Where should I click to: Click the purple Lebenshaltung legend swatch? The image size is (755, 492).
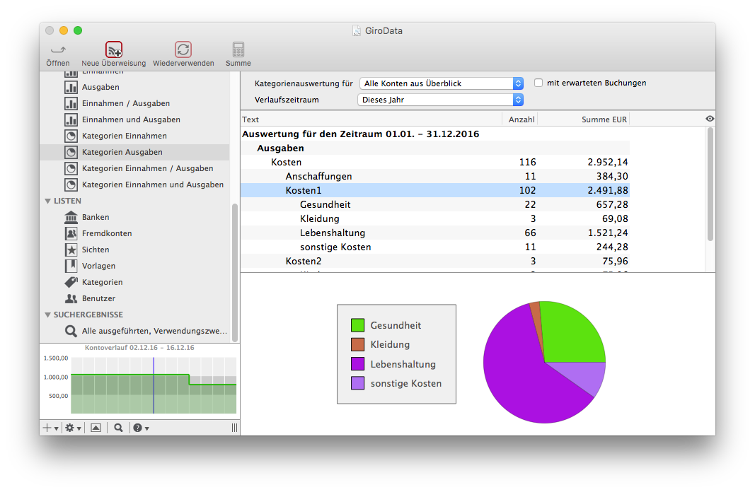[x=358, y=364]
